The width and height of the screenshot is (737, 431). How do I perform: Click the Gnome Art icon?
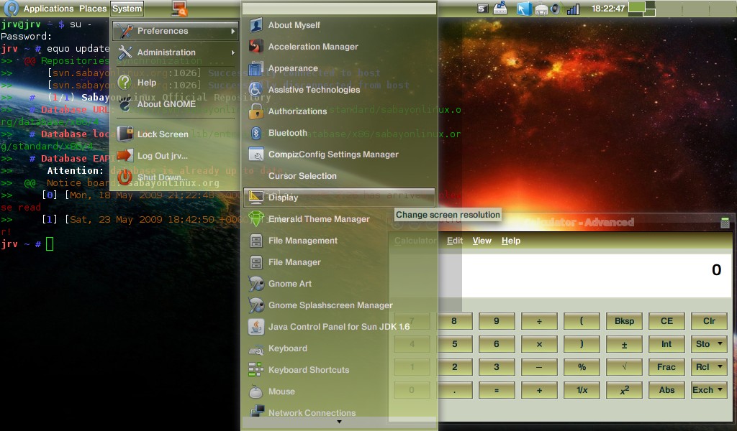(x=256, y=284)
